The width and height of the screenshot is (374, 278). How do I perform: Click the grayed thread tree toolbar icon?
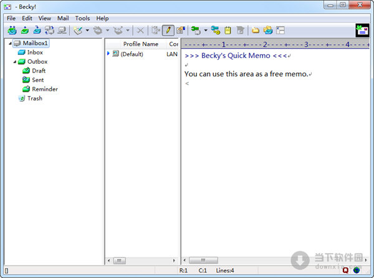(x=155, y=31)
